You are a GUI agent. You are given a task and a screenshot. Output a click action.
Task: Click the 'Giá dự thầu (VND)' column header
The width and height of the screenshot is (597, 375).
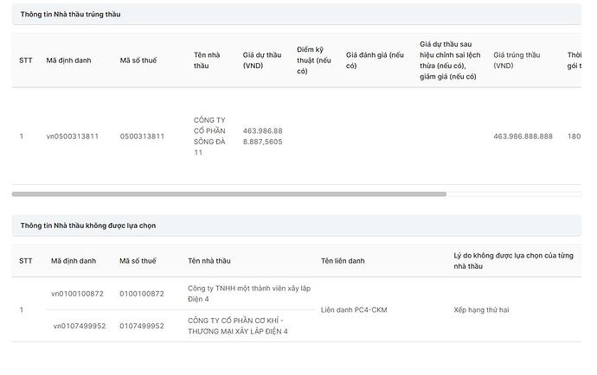coord(262,60)
